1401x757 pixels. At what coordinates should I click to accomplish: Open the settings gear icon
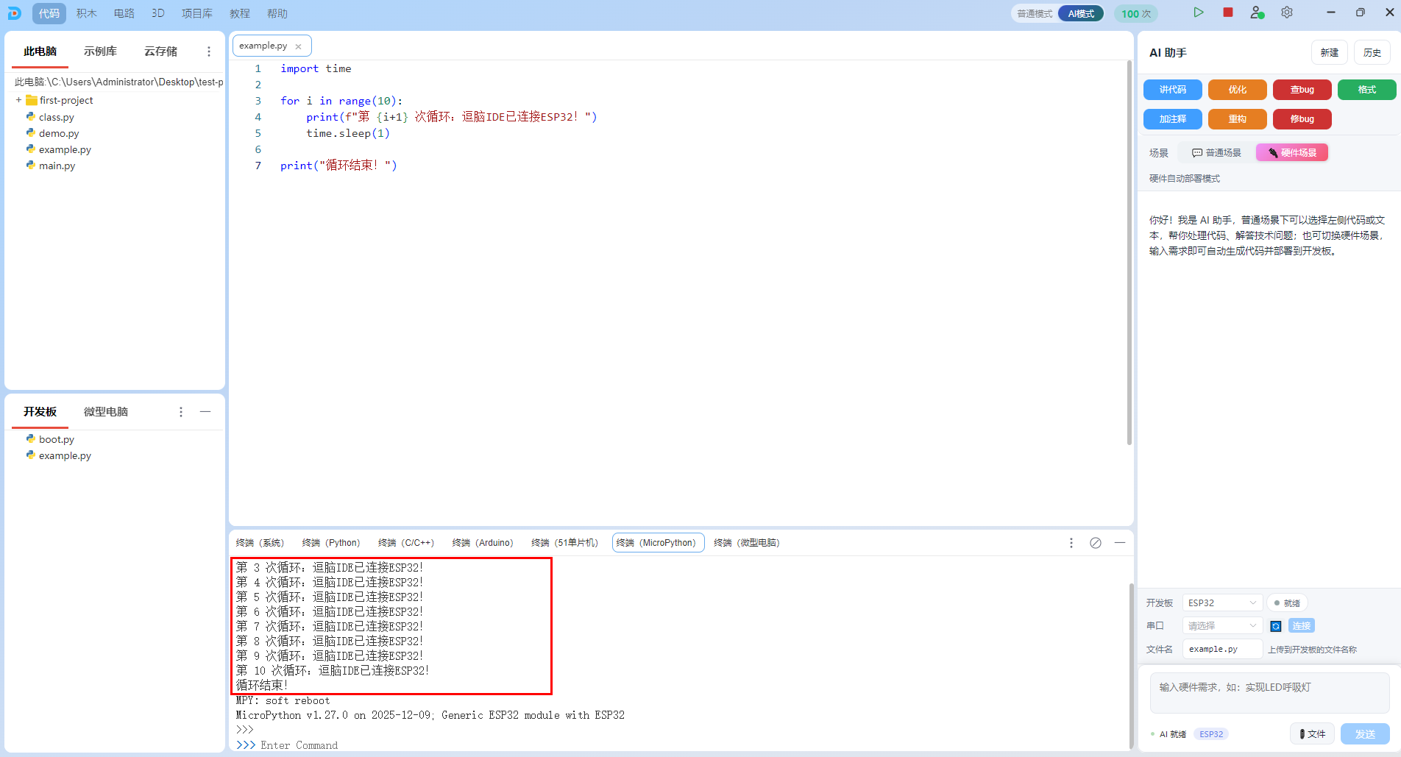pos(1287,13)
